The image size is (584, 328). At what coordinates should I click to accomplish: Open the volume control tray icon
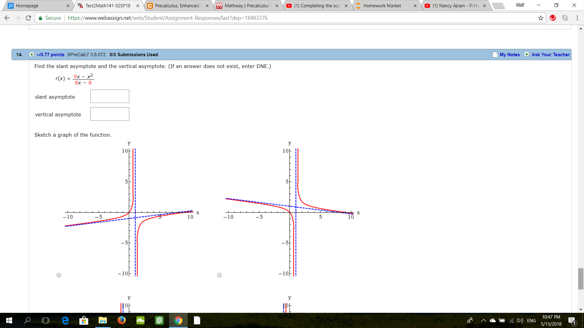click(520, 320)
